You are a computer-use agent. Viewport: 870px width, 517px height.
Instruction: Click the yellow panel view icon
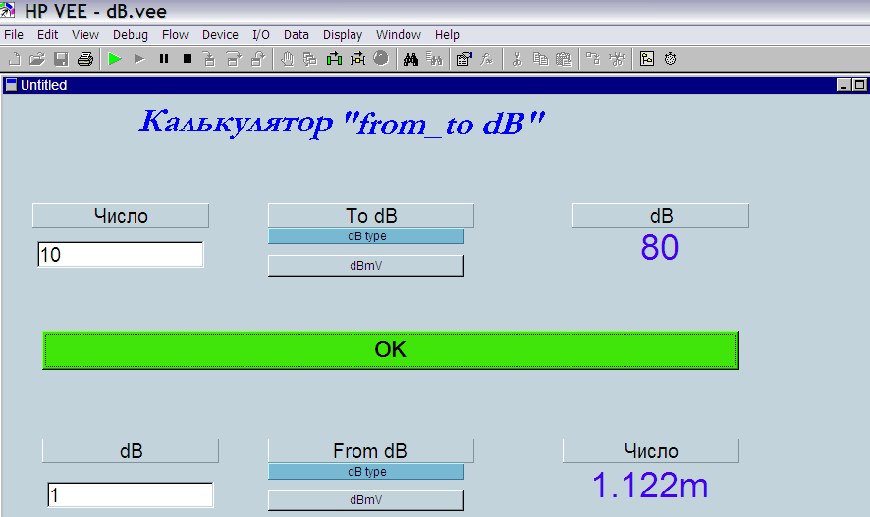[x=647, y=59]
